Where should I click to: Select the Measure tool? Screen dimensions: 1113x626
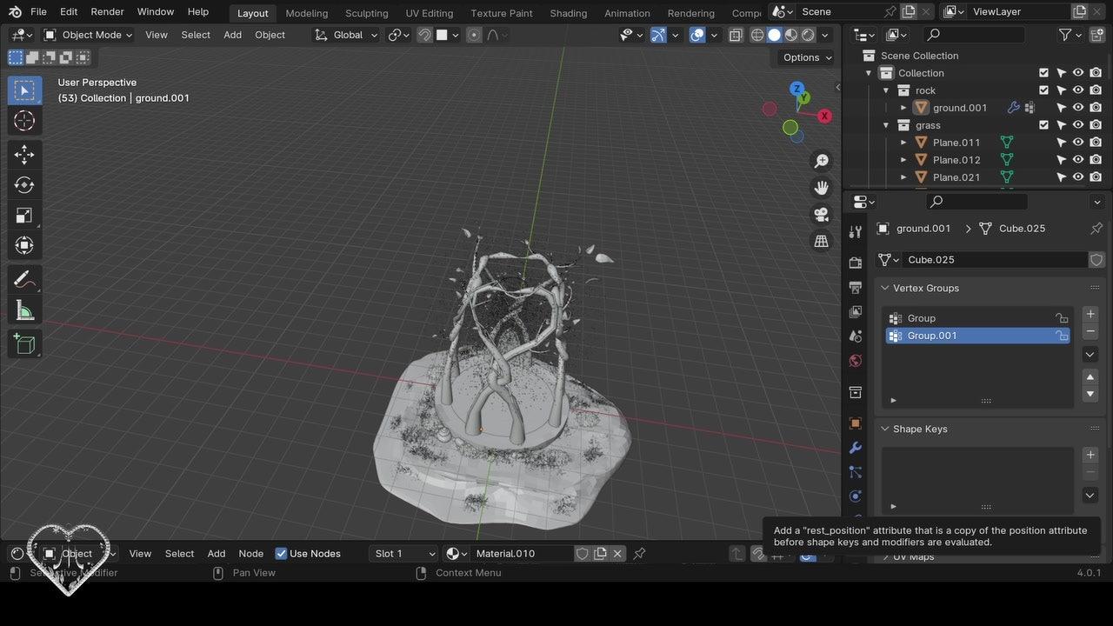coord(24,310)
